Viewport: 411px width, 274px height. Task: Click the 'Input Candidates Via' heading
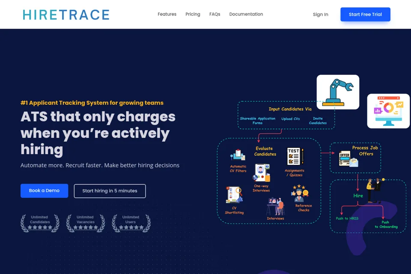coord(290,109)
